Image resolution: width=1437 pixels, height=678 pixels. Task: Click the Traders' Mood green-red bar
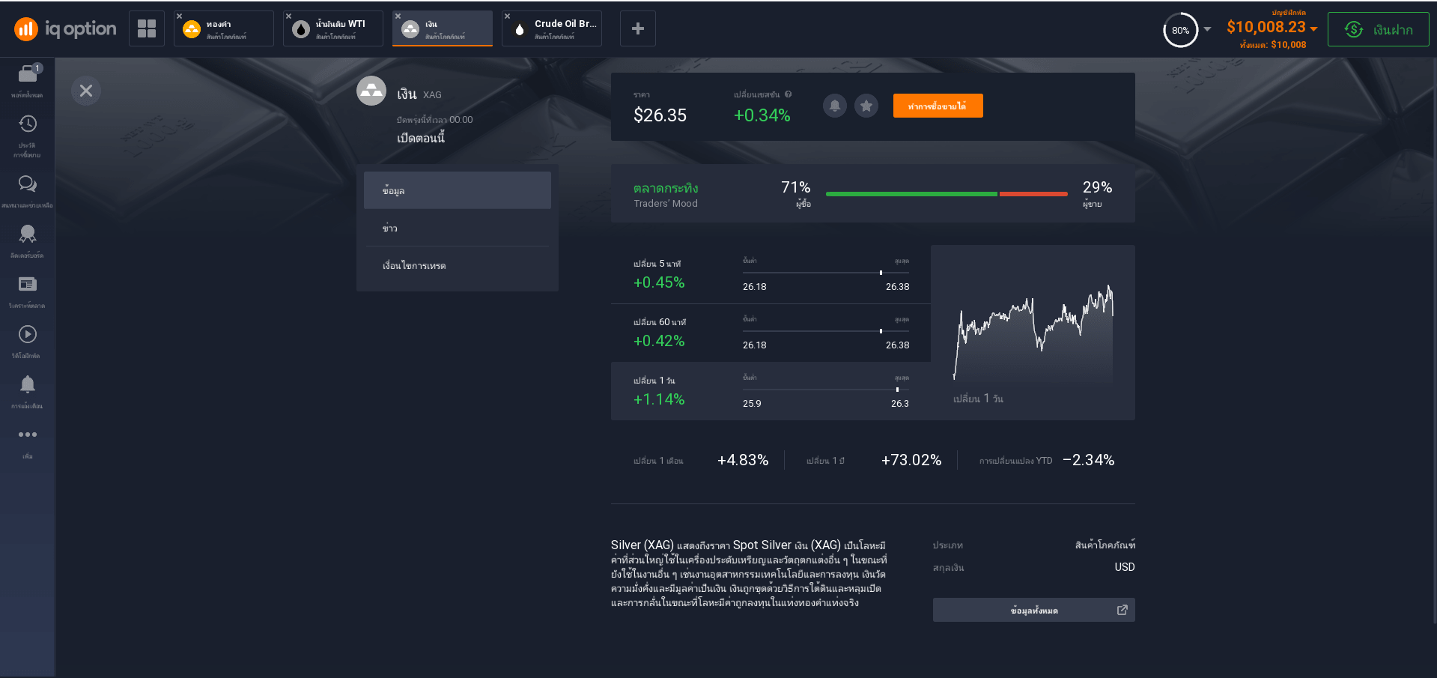[947, 194]
